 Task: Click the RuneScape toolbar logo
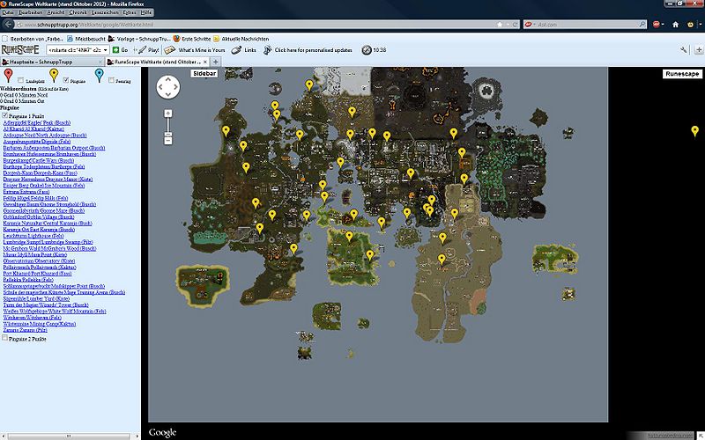click(21, 50)
